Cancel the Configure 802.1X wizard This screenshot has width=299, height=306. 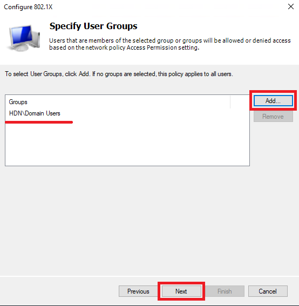268,291
